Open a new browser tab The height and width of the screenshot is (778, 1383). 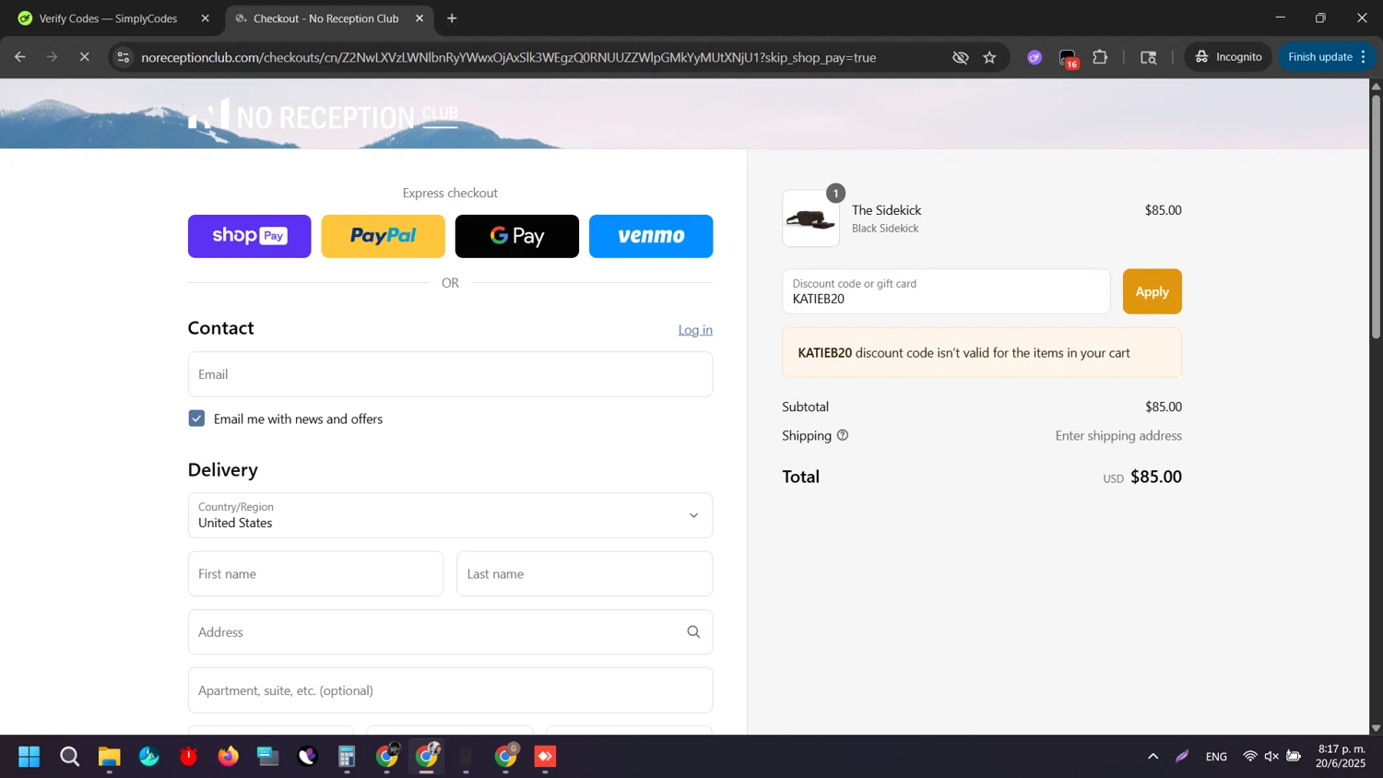click(452, 18)
